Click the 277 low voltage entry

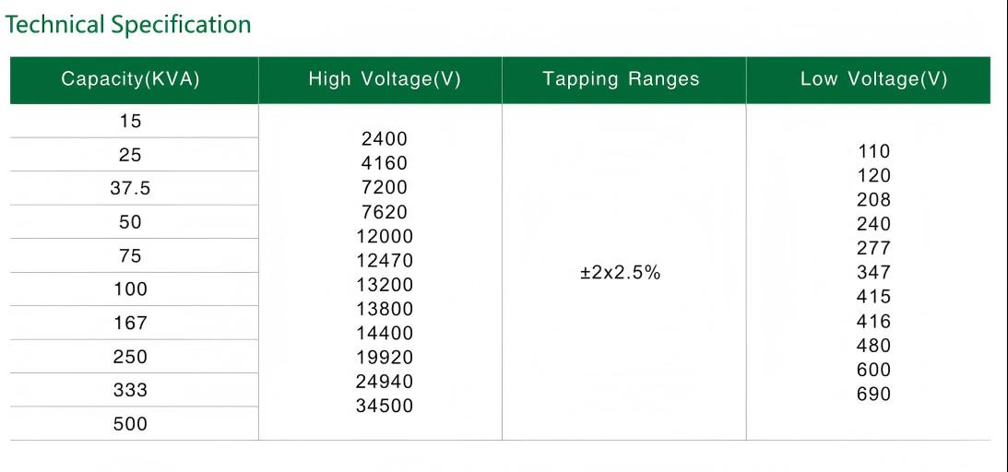pyautogui.click(x=874, y=248)
